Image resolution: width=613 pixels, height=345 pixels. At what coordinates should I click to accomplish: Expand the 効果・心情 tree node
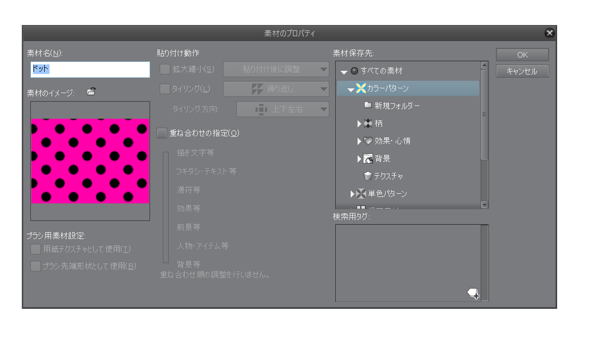pos(359,141)
